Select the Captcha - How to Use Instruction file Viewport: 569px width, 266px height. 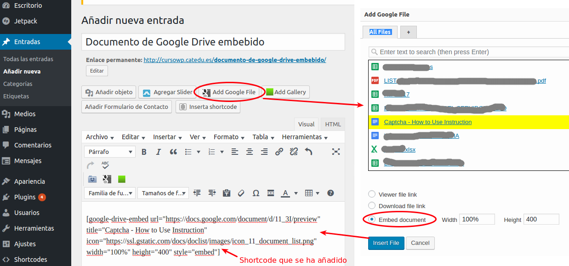point(469,122)
